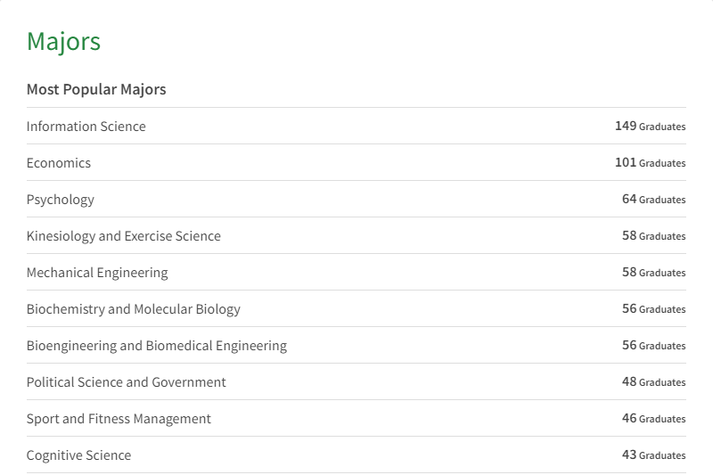Image resolution: width=713 pixels, height=475 pixels.
Task: Click the Majors section heading
Action: (x=63, y=42)
